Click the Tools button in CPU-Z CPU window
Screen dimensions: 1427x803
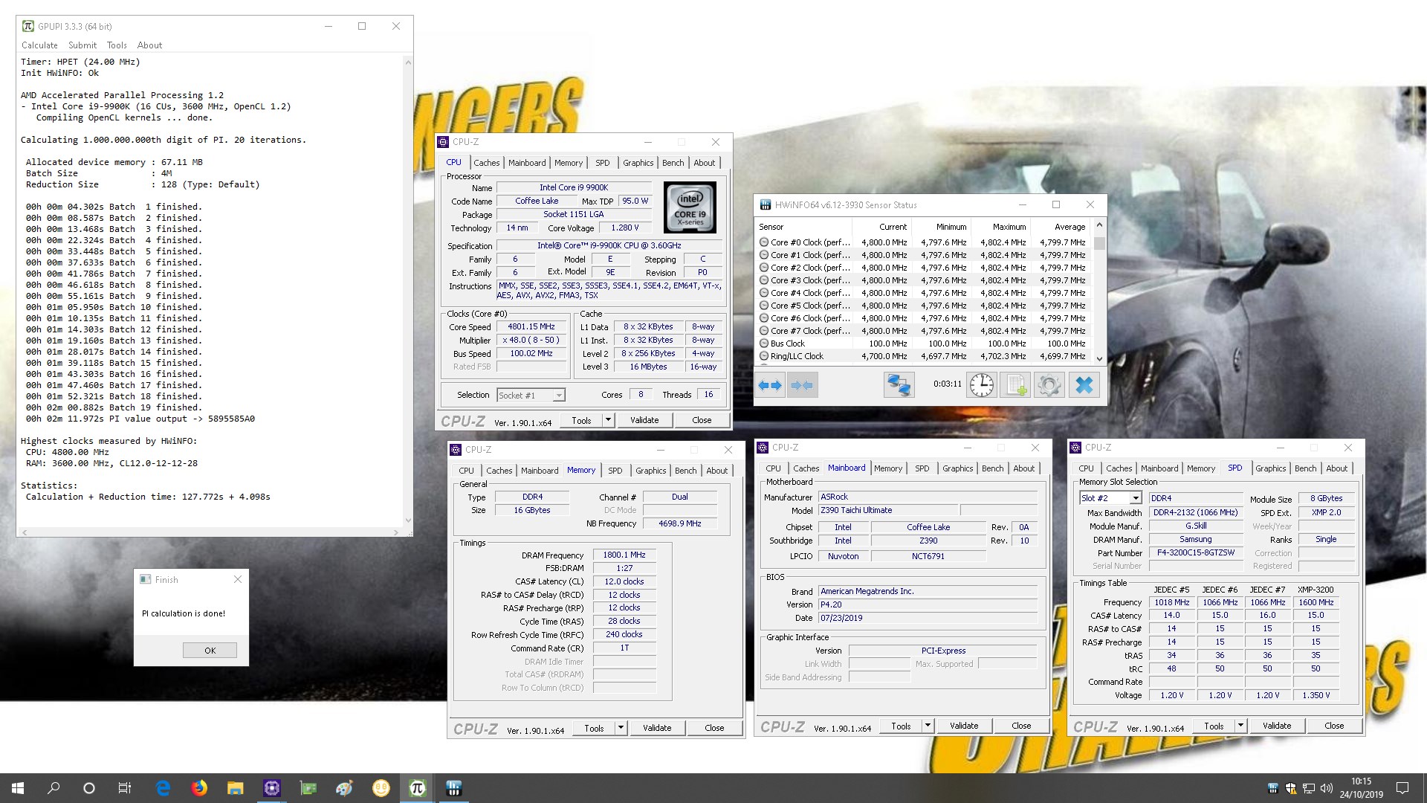[581, 420]
